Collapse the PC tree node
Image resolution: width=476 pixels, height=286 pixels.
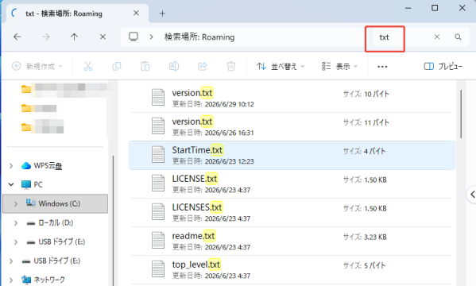click(11, 184)
